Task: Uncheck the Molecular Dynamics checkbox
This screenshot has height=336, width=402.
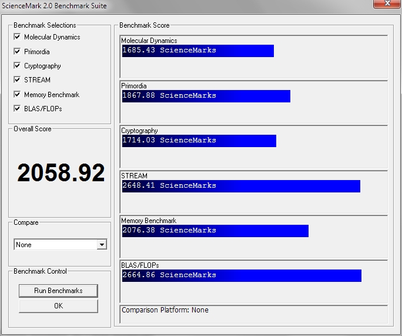Action: pyautogui.click(x=17, y=36)
